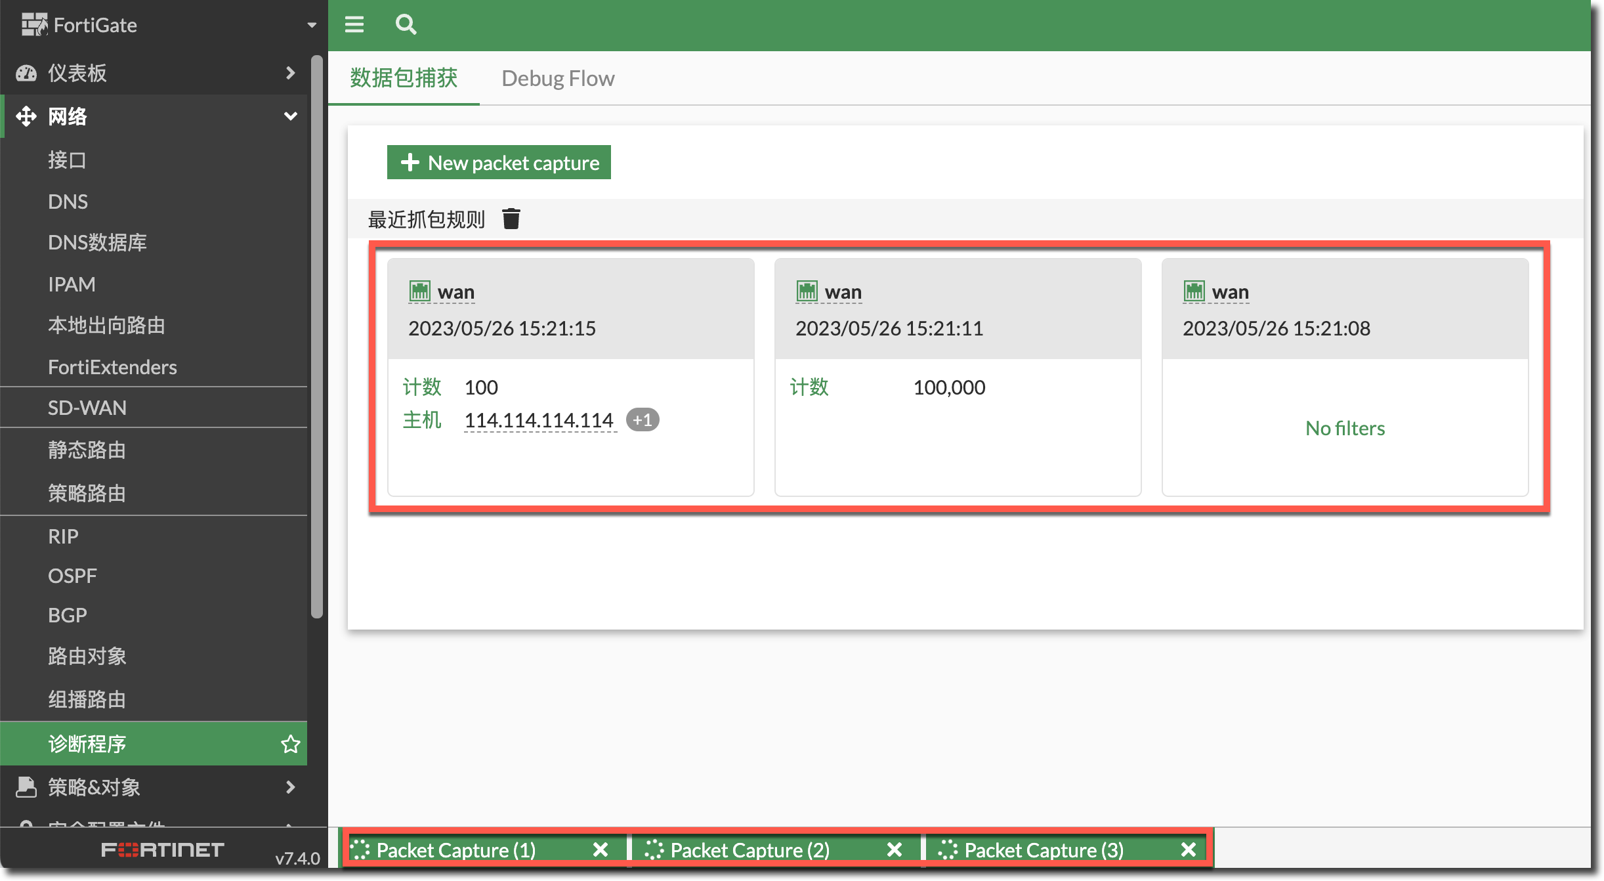The image size is (1604, 881).
Task: Click New packet capture button
Action: (499, 162)
